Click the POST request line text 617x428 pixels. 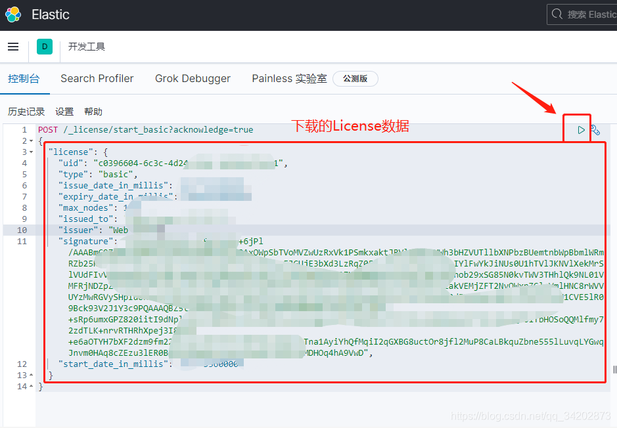[x=146, y=130]
